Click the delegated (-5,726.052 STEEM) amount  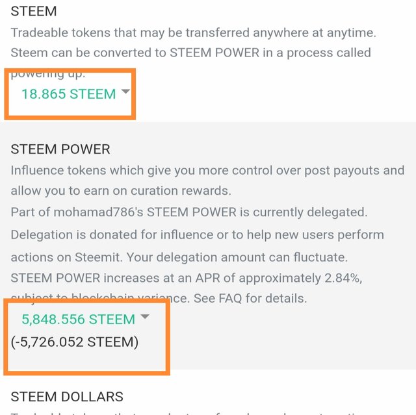coord(75,342)
